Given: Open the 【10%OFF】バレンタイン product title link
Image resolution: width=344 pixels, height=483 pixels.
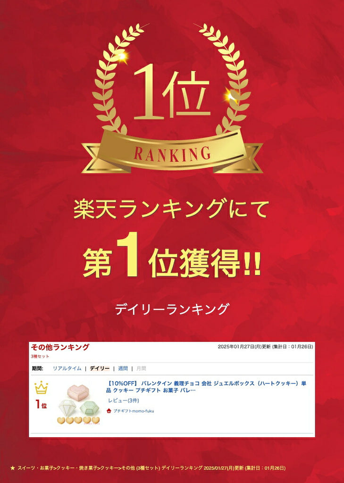Looking at the screenshot, I should [x=206, y=387].
